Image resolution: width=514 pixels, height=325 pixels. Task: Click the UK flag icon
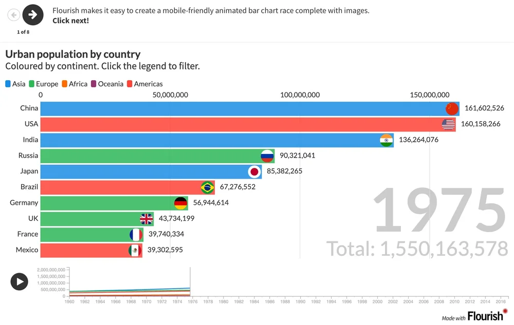[x=146, y=219]
